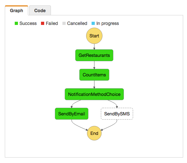Click the Failed legend label
The height and width of the screenshot is (163, 187).
point(52,23)
